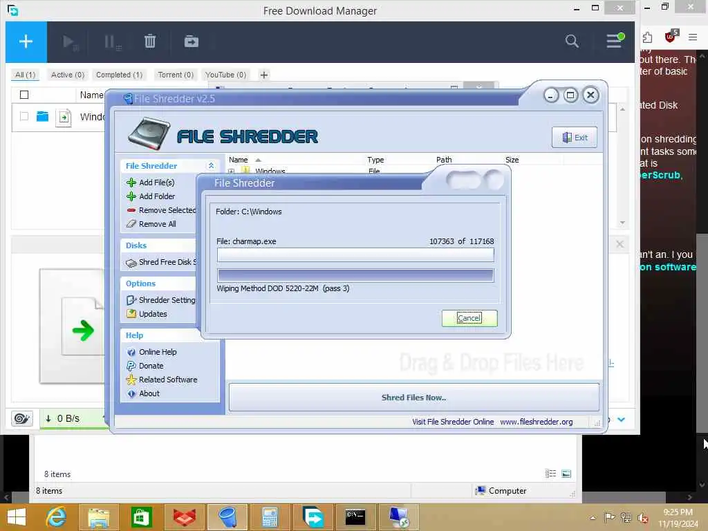Open Online Help
Image resolution: width=708 pixels, height=531 pixels.
click(x=151, y=352)
